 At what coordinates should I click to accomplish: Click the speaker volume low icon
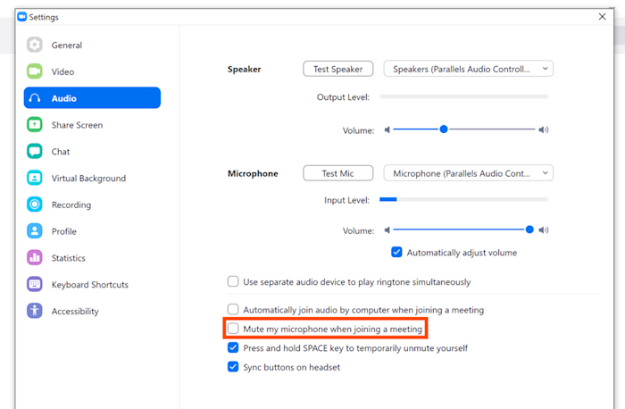(387, 130)
